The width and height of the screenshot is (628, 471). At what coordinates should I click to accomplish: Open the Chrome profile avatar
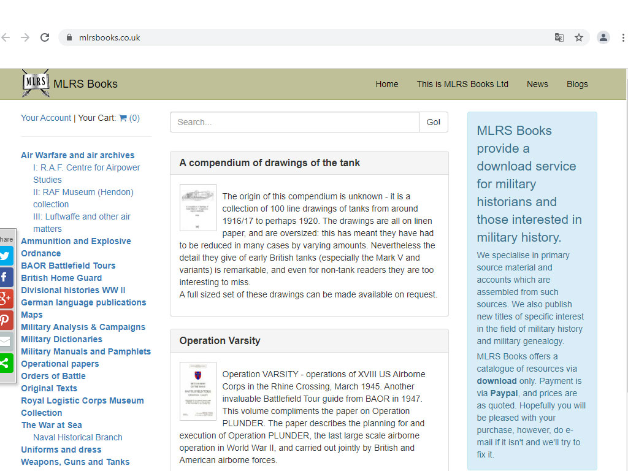click(603, 37)
